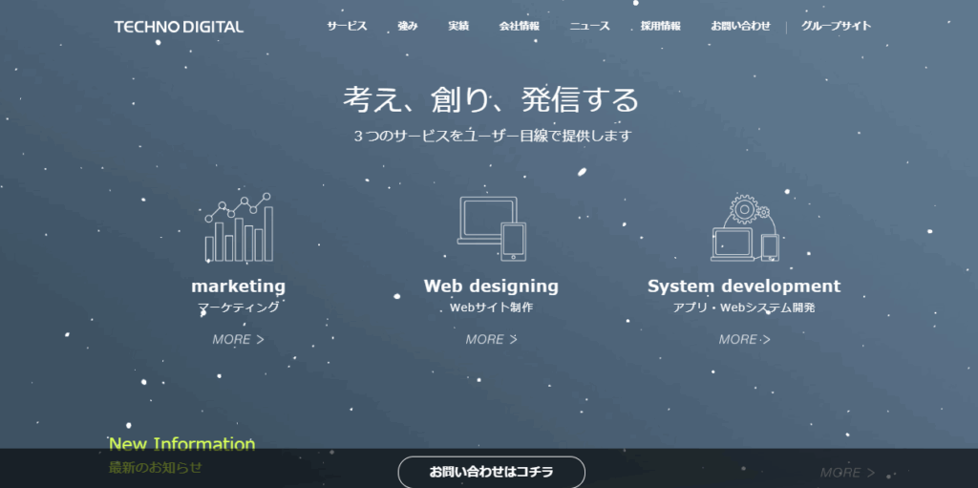Open MORE under System development
The width and height of the screenshot is (978, 488).
coord(744,339)
